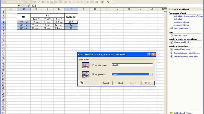Click the Increase Indent icon

point(91,2)
